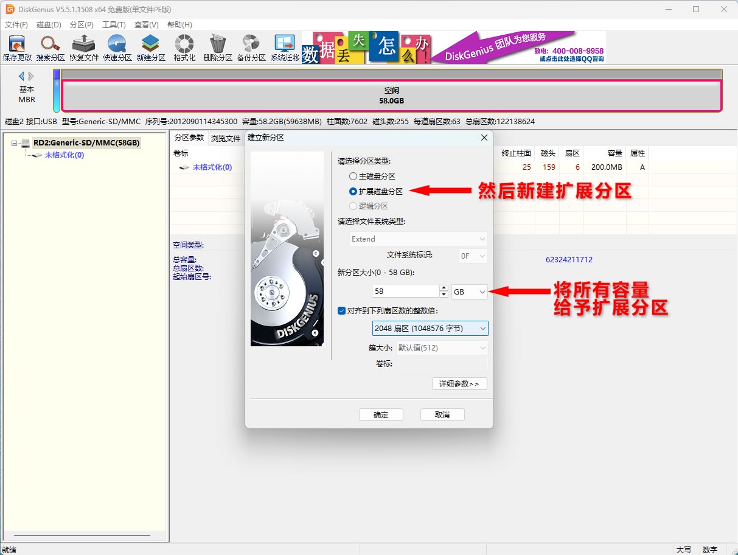This screenshot has height=555, width=738.
Task: Click the new partition size input field
Action: (405, 291)
